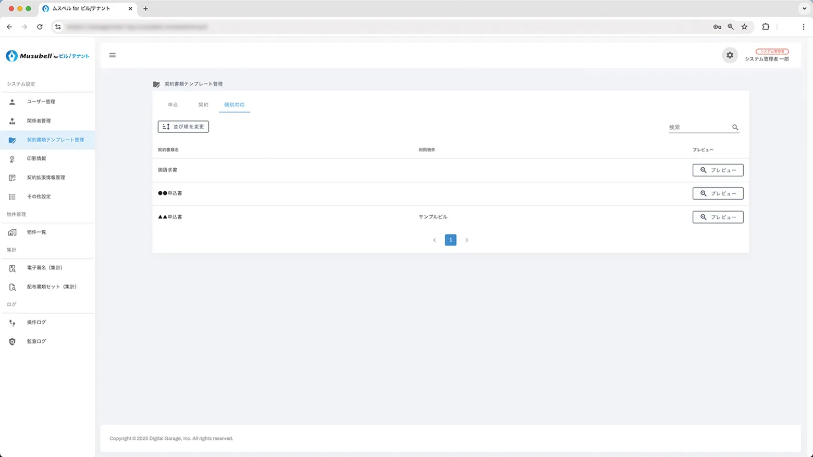Toggle the hamburger sidebar menu
The height and width of the screenshot is (457, 813).
(113, 55)
